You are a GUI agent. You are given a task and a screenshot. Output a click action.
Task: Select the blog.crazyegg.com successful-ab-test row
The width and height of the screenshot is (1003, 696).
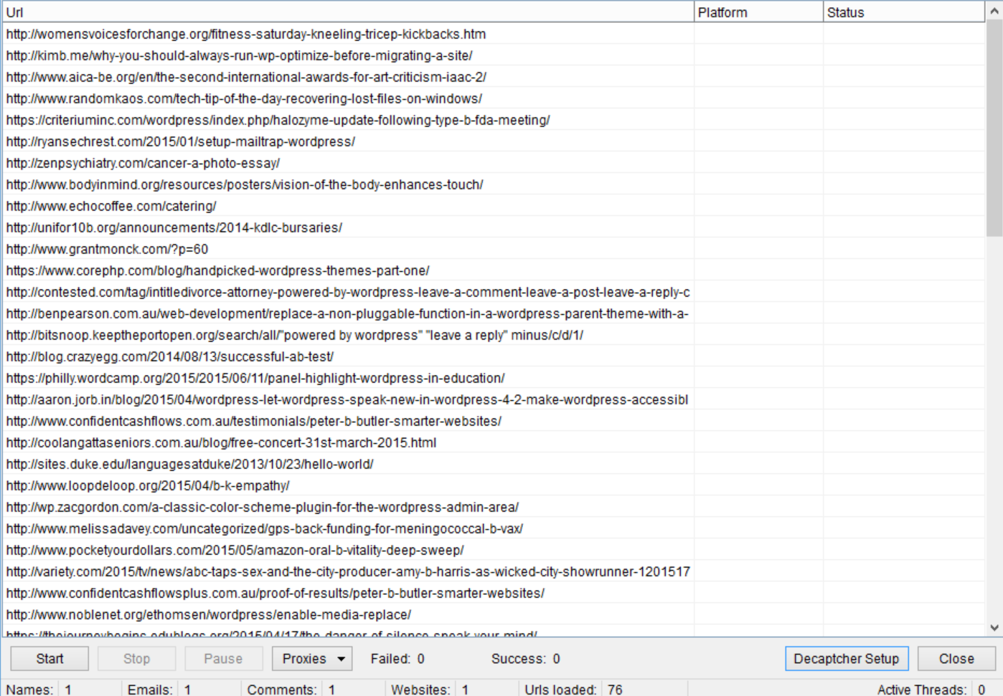pos(170,357)
